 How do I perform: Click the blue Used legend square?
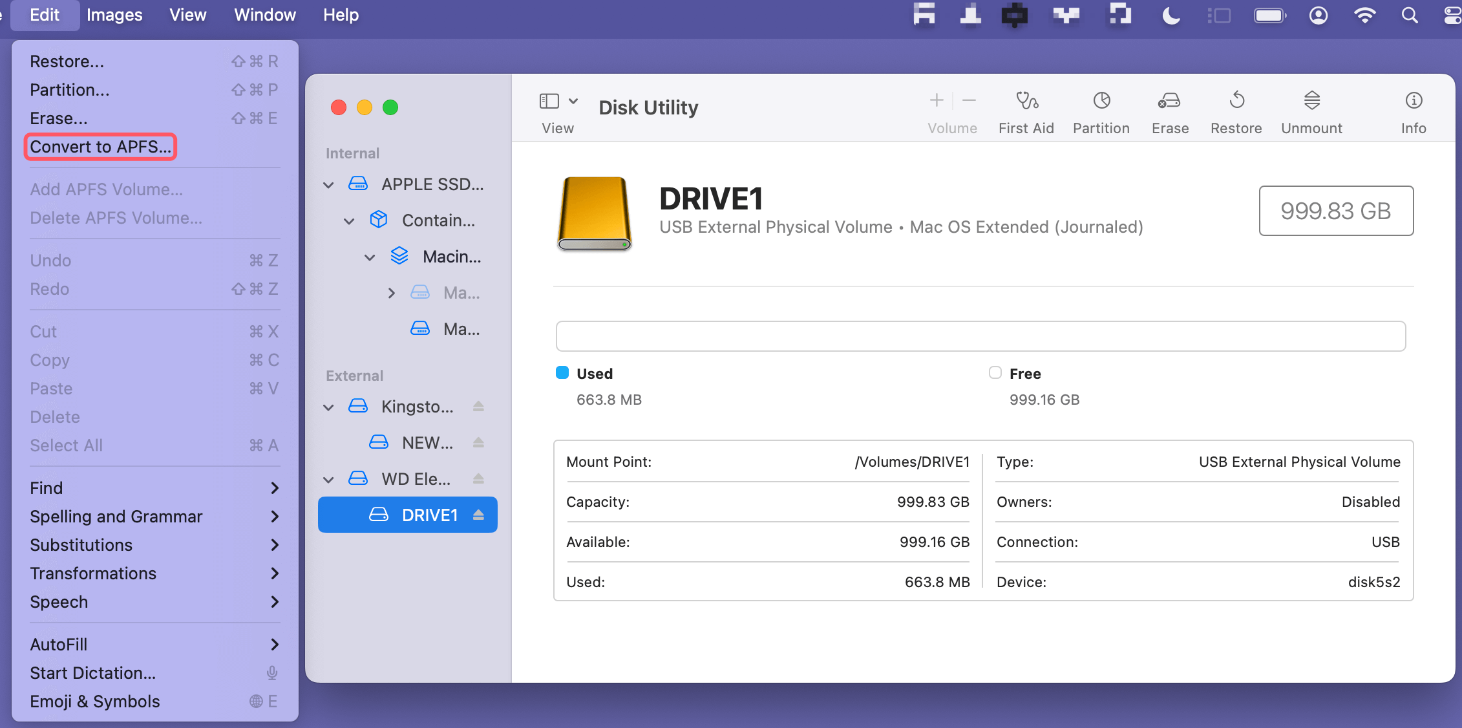562,372
